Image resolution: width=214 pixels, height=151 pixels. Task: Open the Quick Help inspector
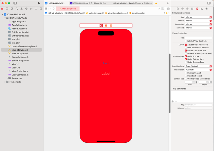pyautogui.click(x=187, y=8)
